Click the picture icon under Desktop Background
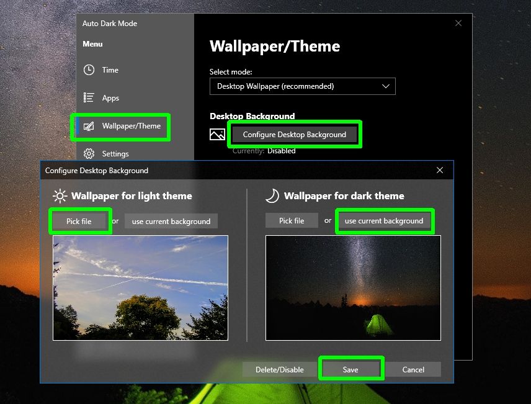Viewport: 531px width, 404px height. click(218, 134)
